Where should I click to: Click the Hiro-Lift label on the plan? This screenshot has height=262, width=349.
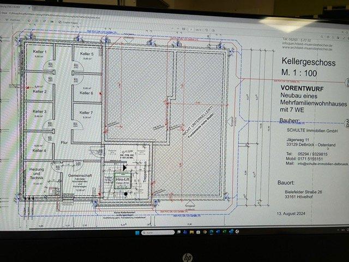pos(123,179)
